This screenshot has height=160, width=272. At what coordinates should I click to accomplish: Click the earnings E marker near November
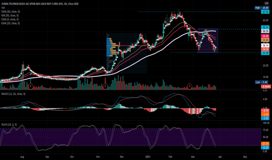pyautogui.click(x=105, y=86)
